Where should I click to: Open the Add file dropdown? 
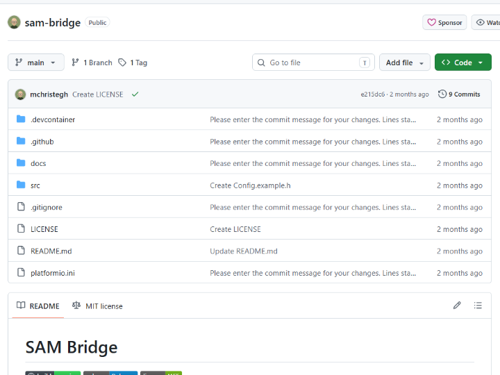pos(405,62)
